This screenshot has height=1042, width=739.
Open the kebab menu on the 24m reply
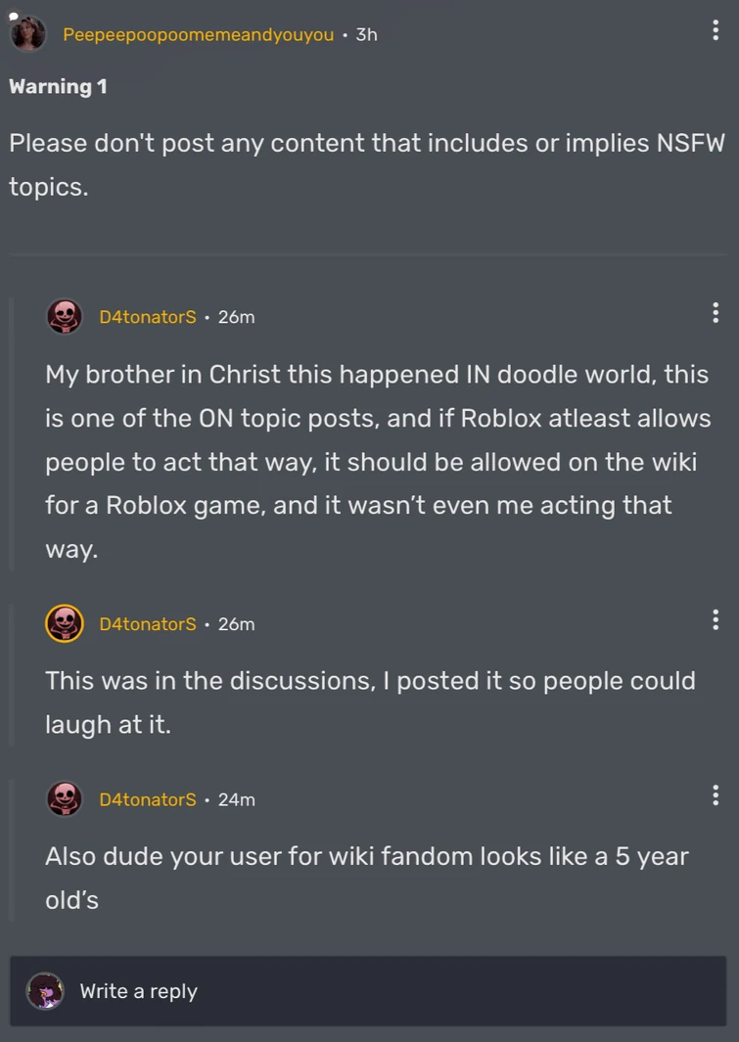pos(716,795)
